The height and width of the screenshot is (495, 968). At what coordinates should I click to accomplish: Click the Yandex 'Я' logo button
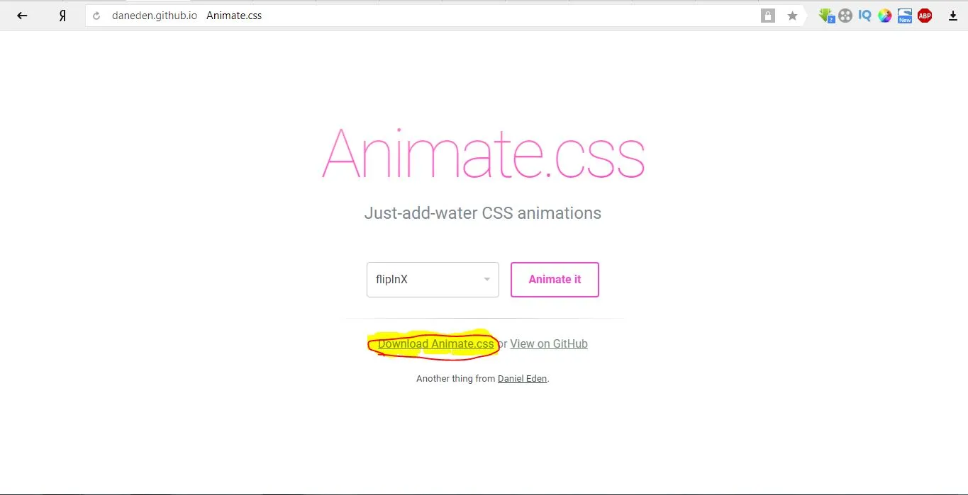[62, 16]
